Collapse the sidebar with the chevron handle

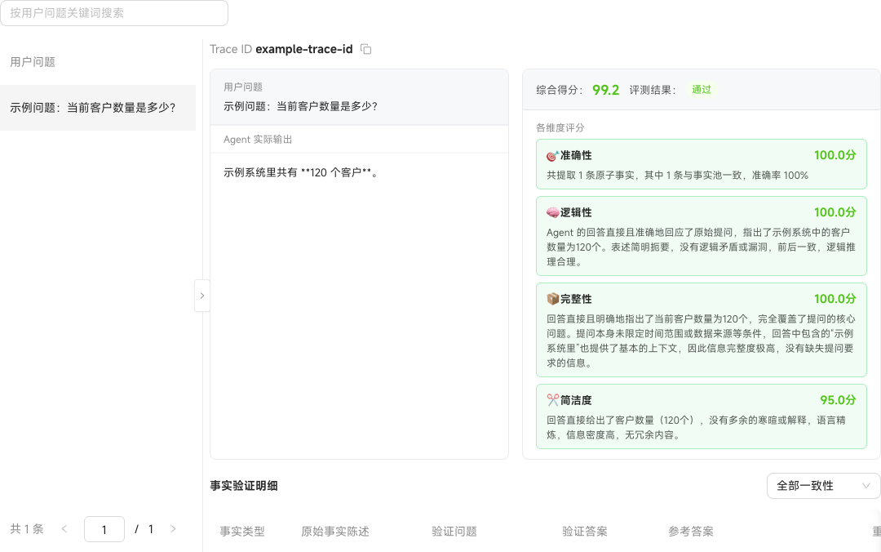202,296
